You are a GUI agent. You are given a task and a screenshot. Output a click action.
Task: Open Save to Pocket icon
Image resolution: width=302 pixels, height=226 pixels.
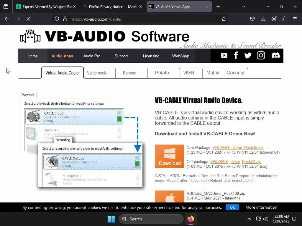pyautogui.click(x=252, y=19)
